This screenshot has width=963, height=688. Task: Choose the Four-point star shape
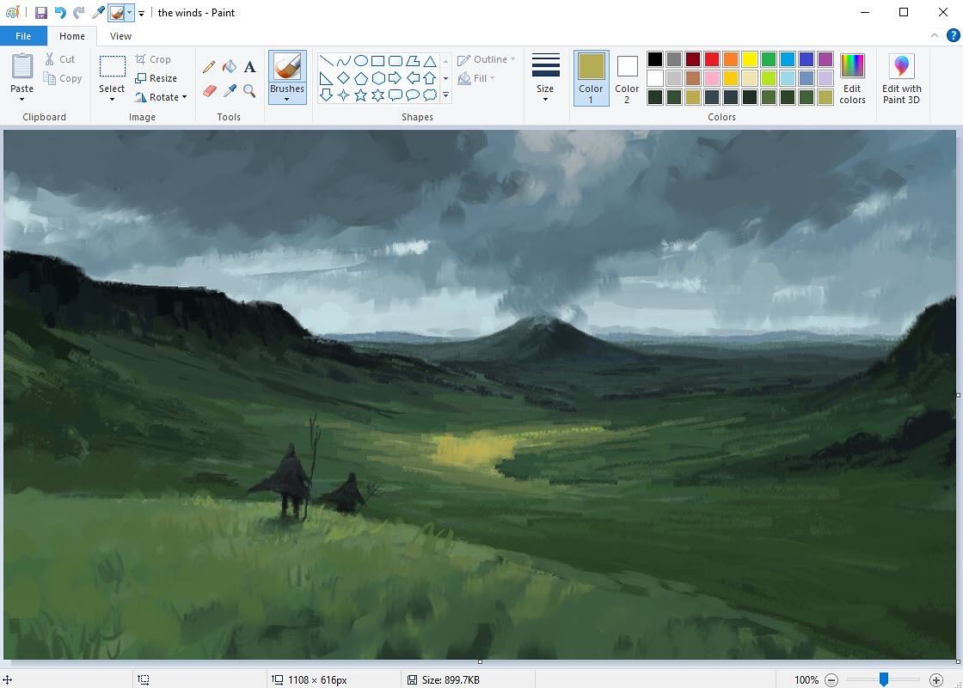point(344,94)
